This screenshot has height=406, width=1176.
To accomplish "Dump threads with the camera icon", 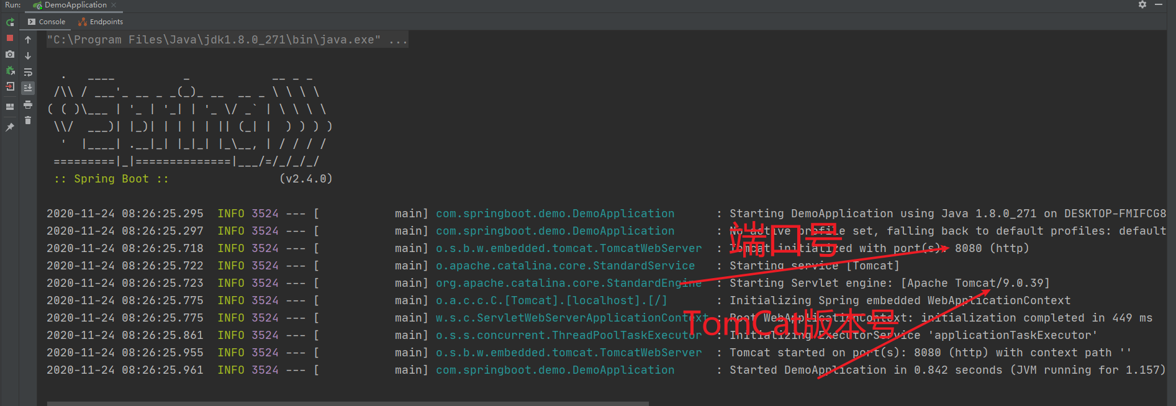I will coord(10,55).
